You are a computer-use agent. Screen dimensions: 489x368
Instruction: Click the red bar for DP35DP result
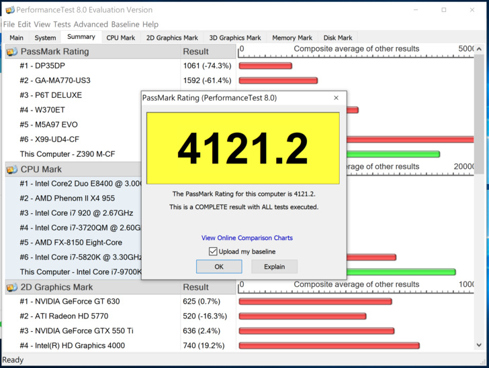[x=265, y=66]
